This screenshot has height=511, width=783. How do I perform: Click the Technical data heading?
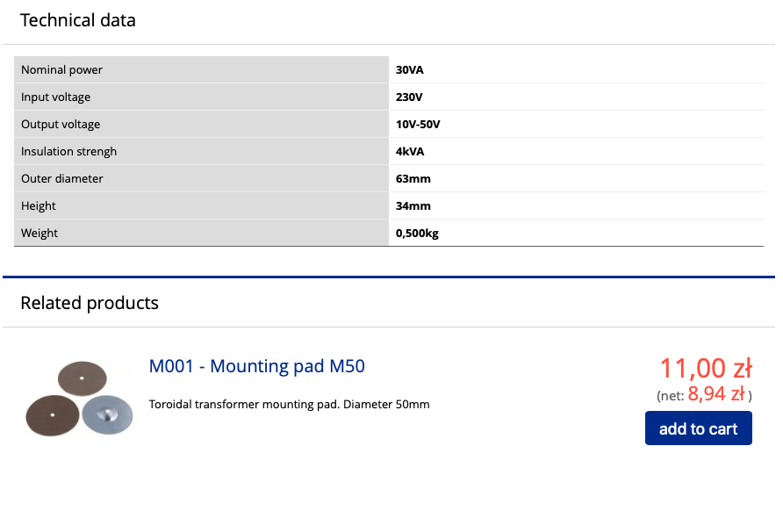coord(78,20)
